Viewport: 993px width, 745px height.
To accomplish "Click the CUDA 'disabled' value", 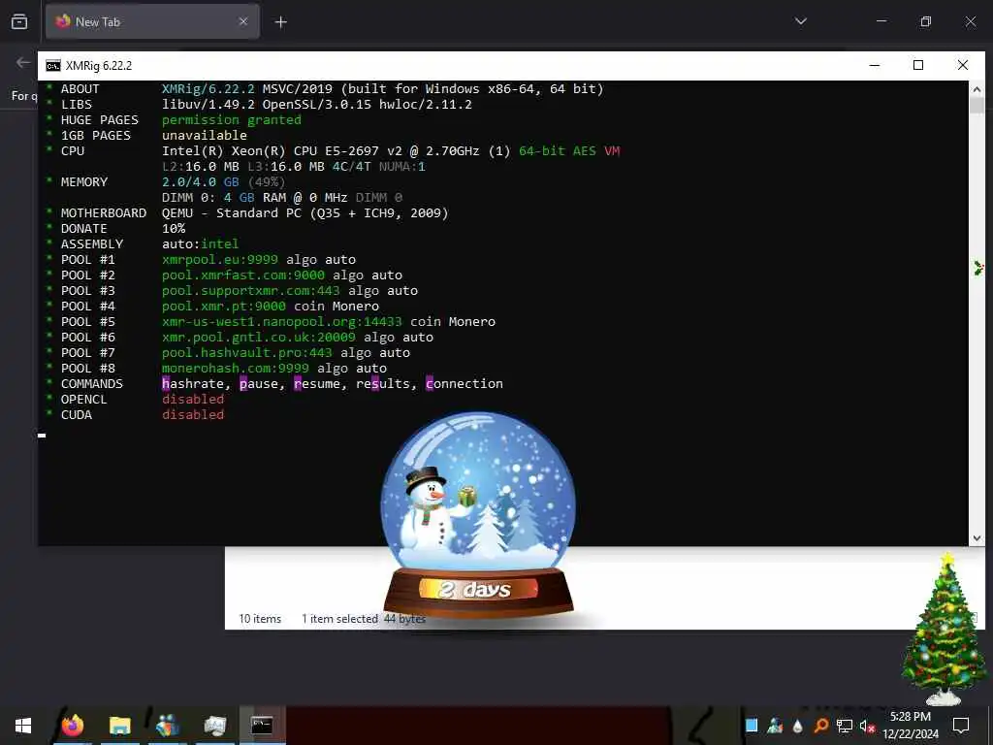I will pos(193,415).
